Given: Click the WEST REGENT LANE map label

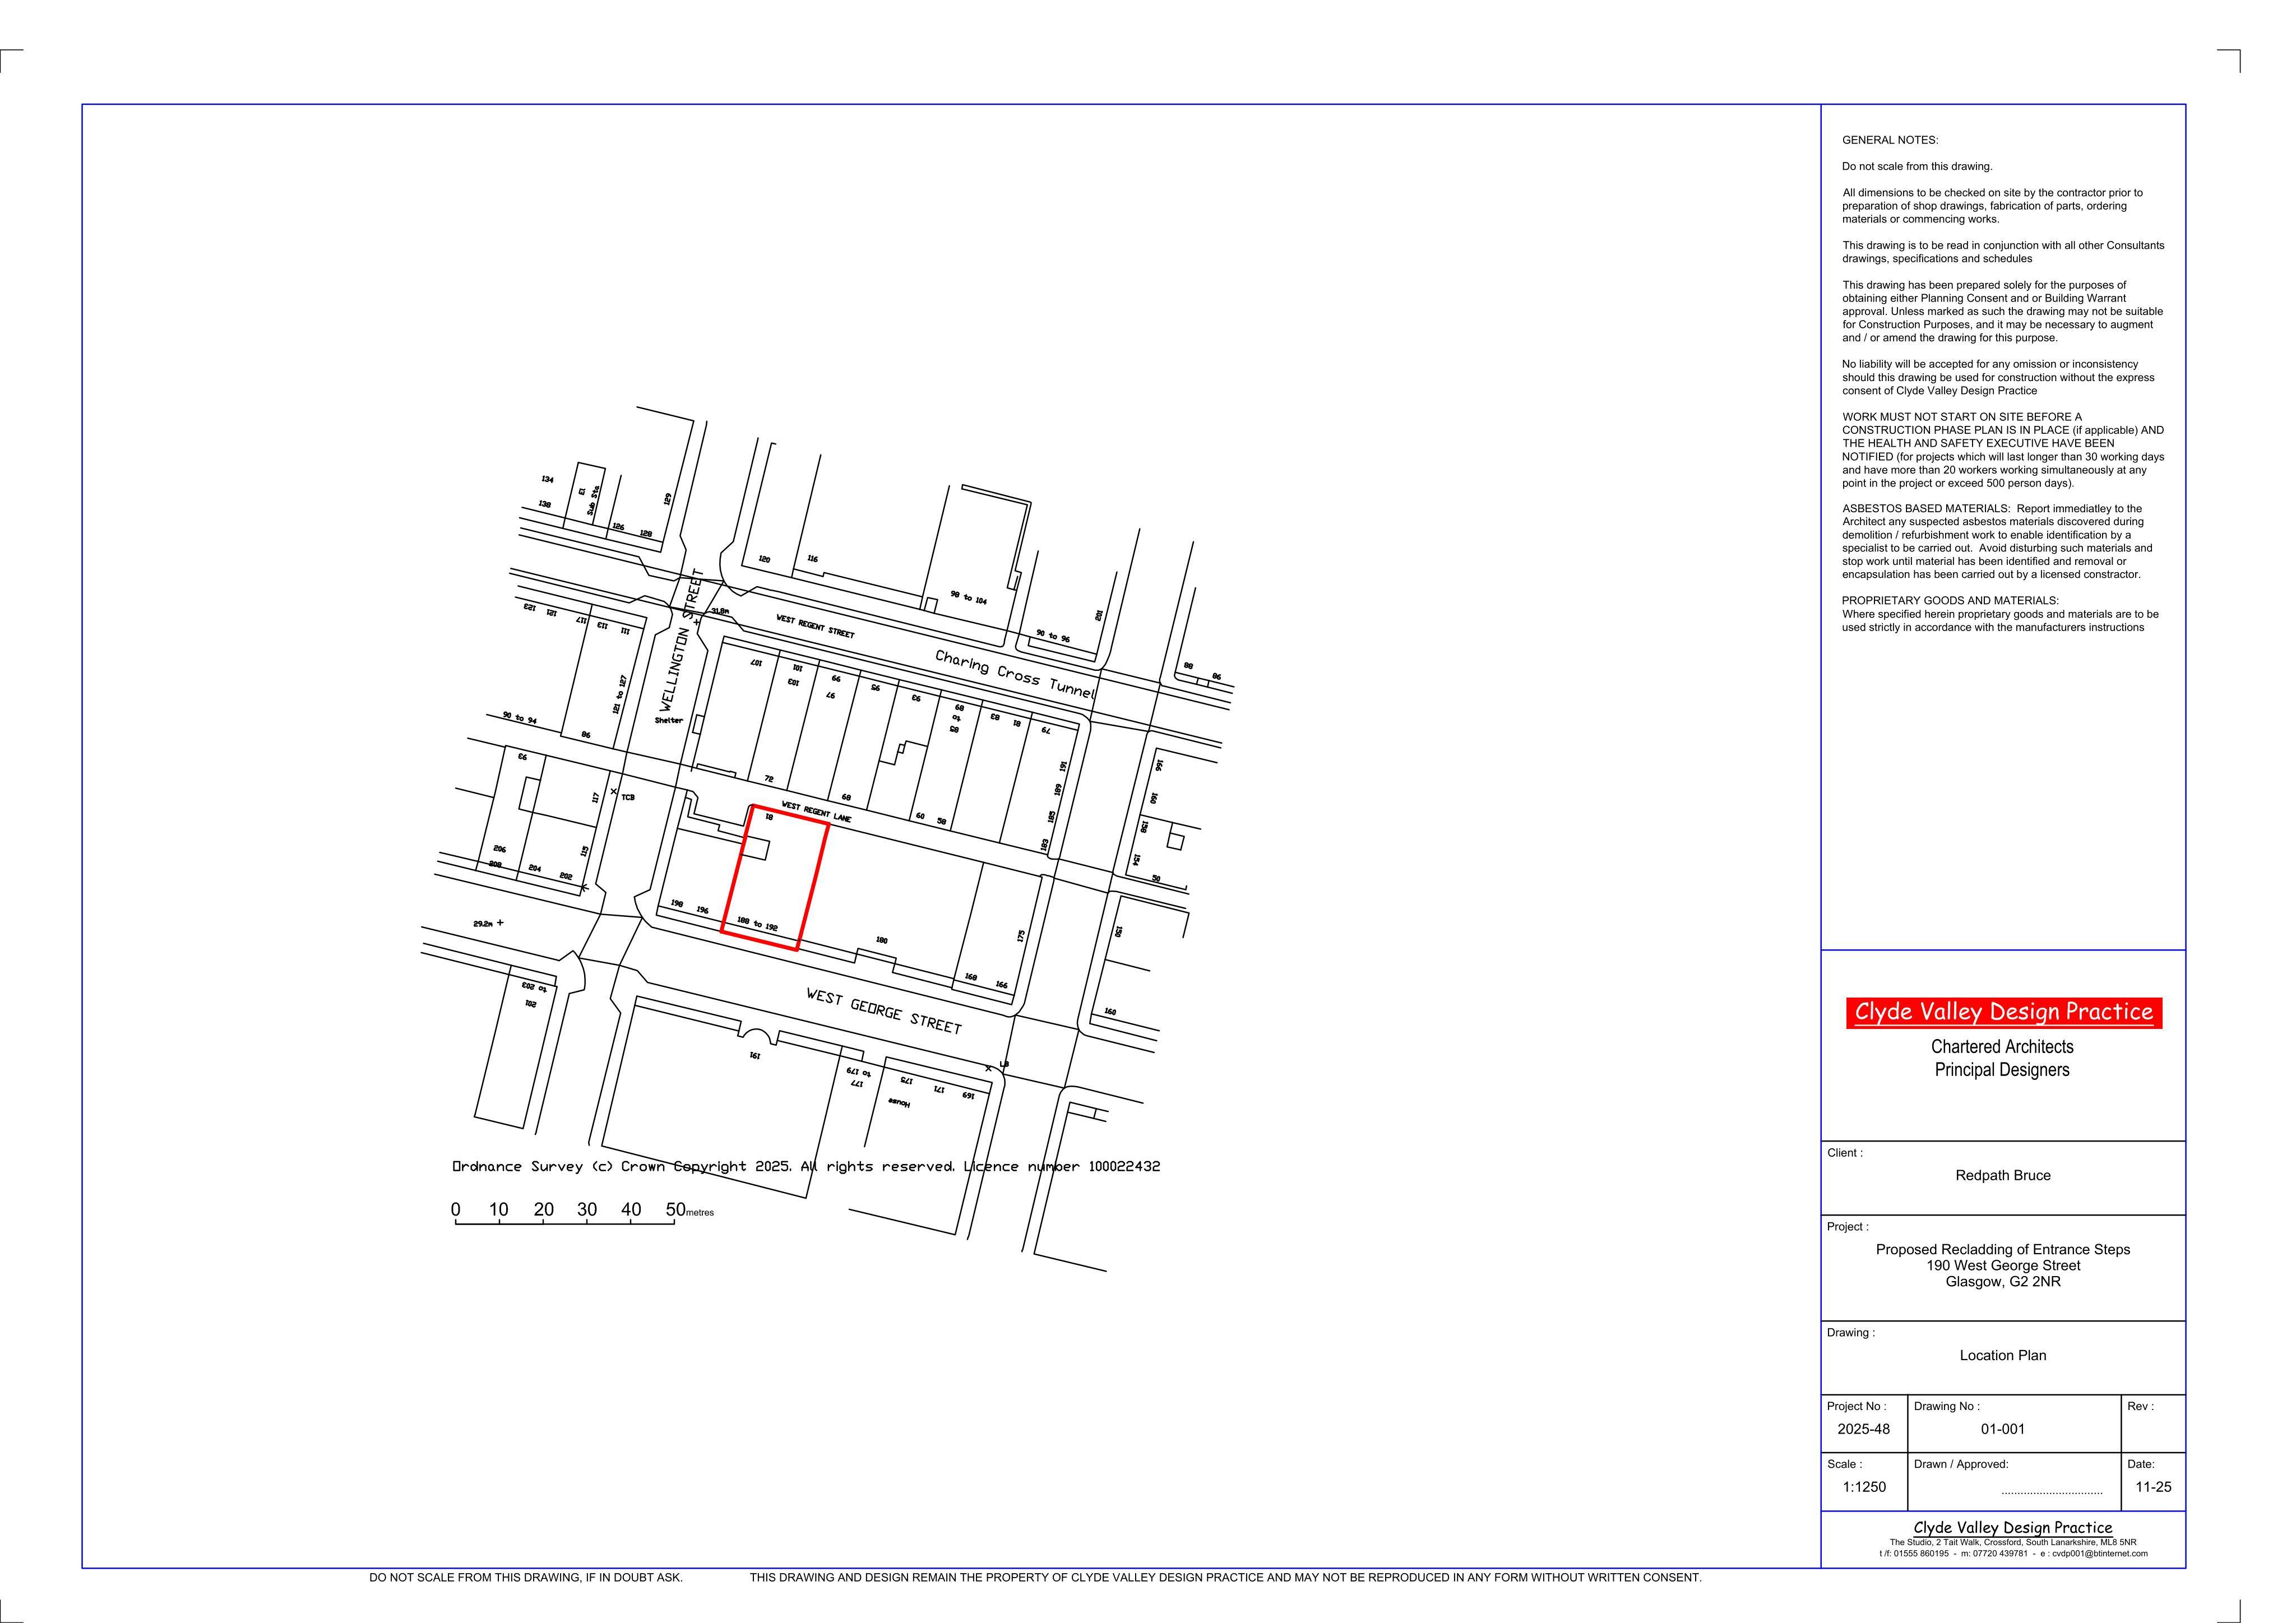Looking at the screenshot, I should click(x=816, y=812).
